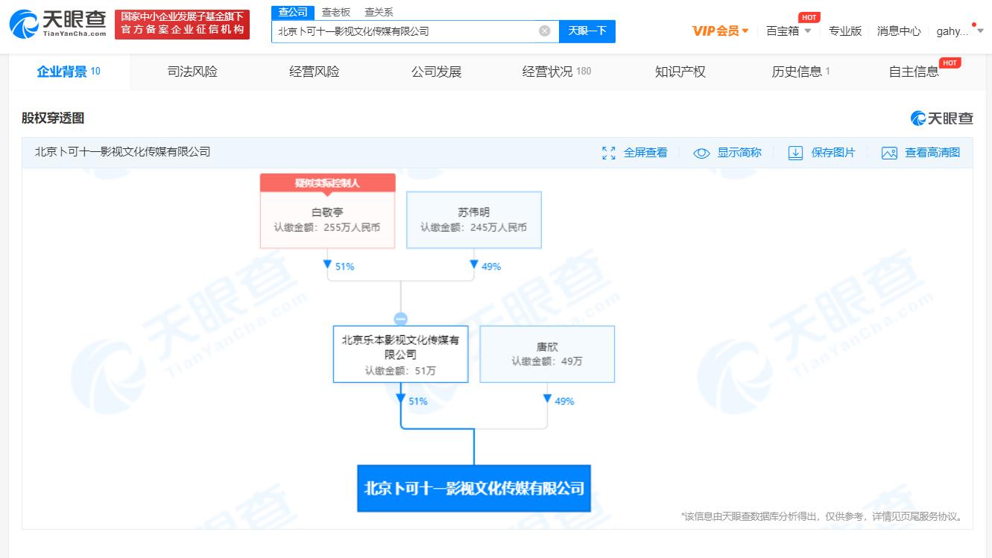Click the 股权穿透图 section heading

point(53,118)
